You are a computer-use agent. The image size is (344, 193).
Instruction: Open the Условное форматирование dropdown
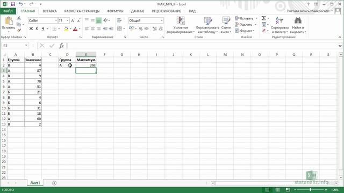(181, 25)
